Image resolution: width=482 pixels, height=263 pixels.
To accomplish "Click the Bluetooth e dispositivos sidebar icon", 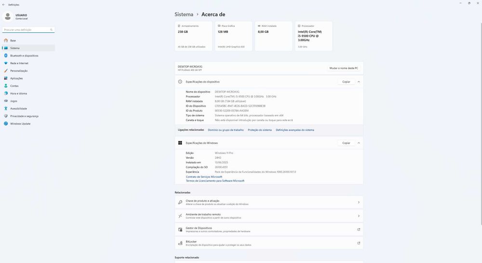I will [x=6, y=55].
